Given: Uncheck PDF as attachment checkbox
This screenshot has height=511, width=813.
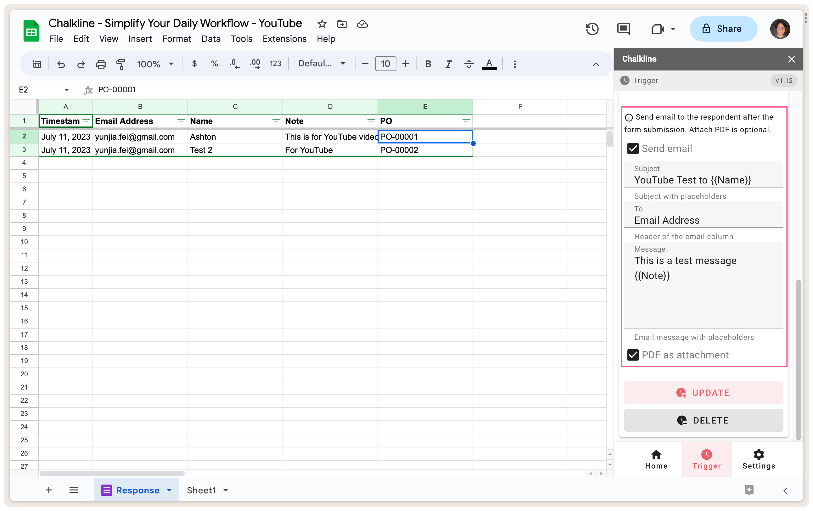Looking at the screenshot, I should point(633,355).
